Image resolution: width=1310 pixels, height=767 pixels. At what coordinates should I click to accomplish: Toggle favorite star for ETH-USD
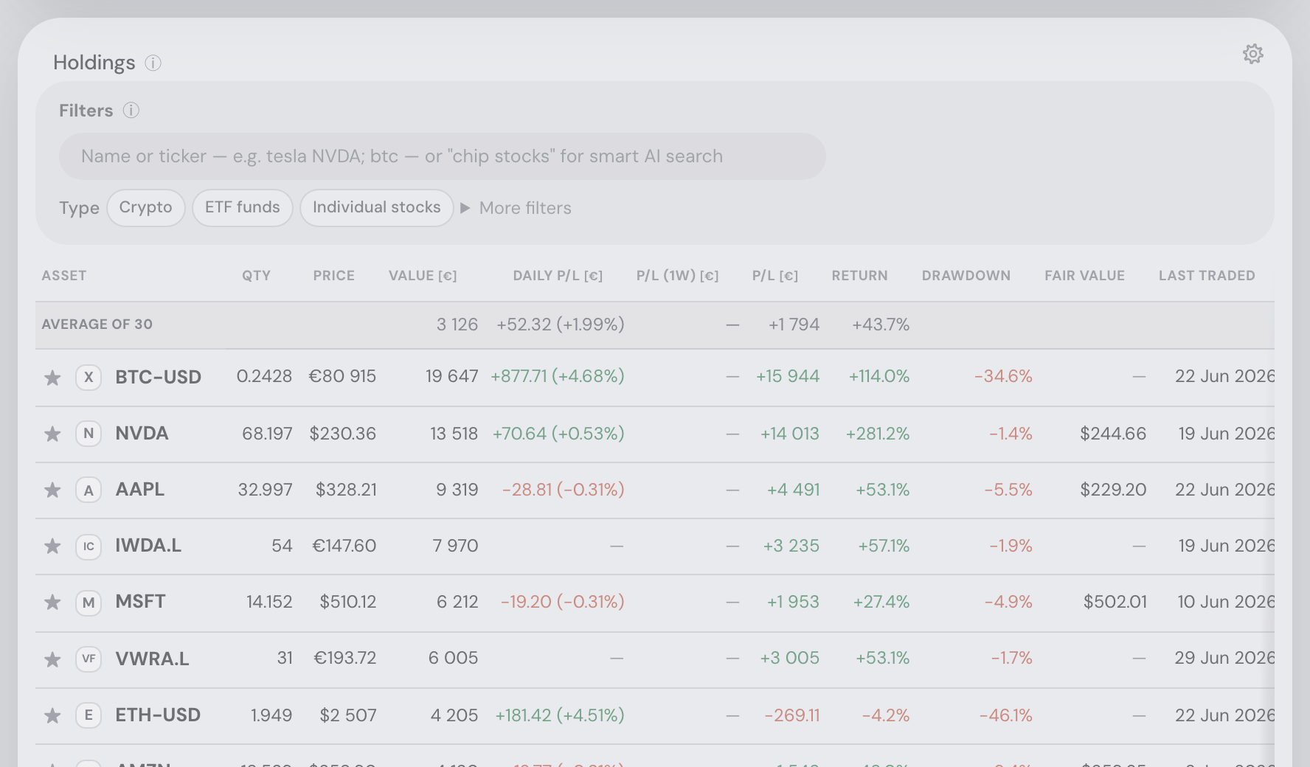(52, 715)
